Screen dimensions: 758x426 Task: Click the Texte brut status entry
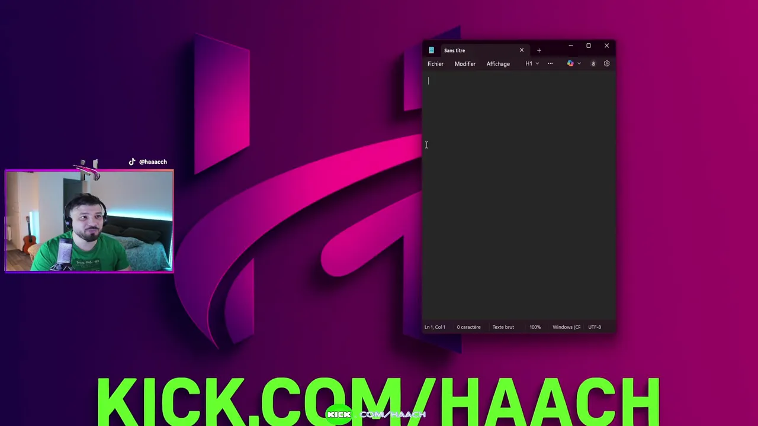(x=503, y=327)
